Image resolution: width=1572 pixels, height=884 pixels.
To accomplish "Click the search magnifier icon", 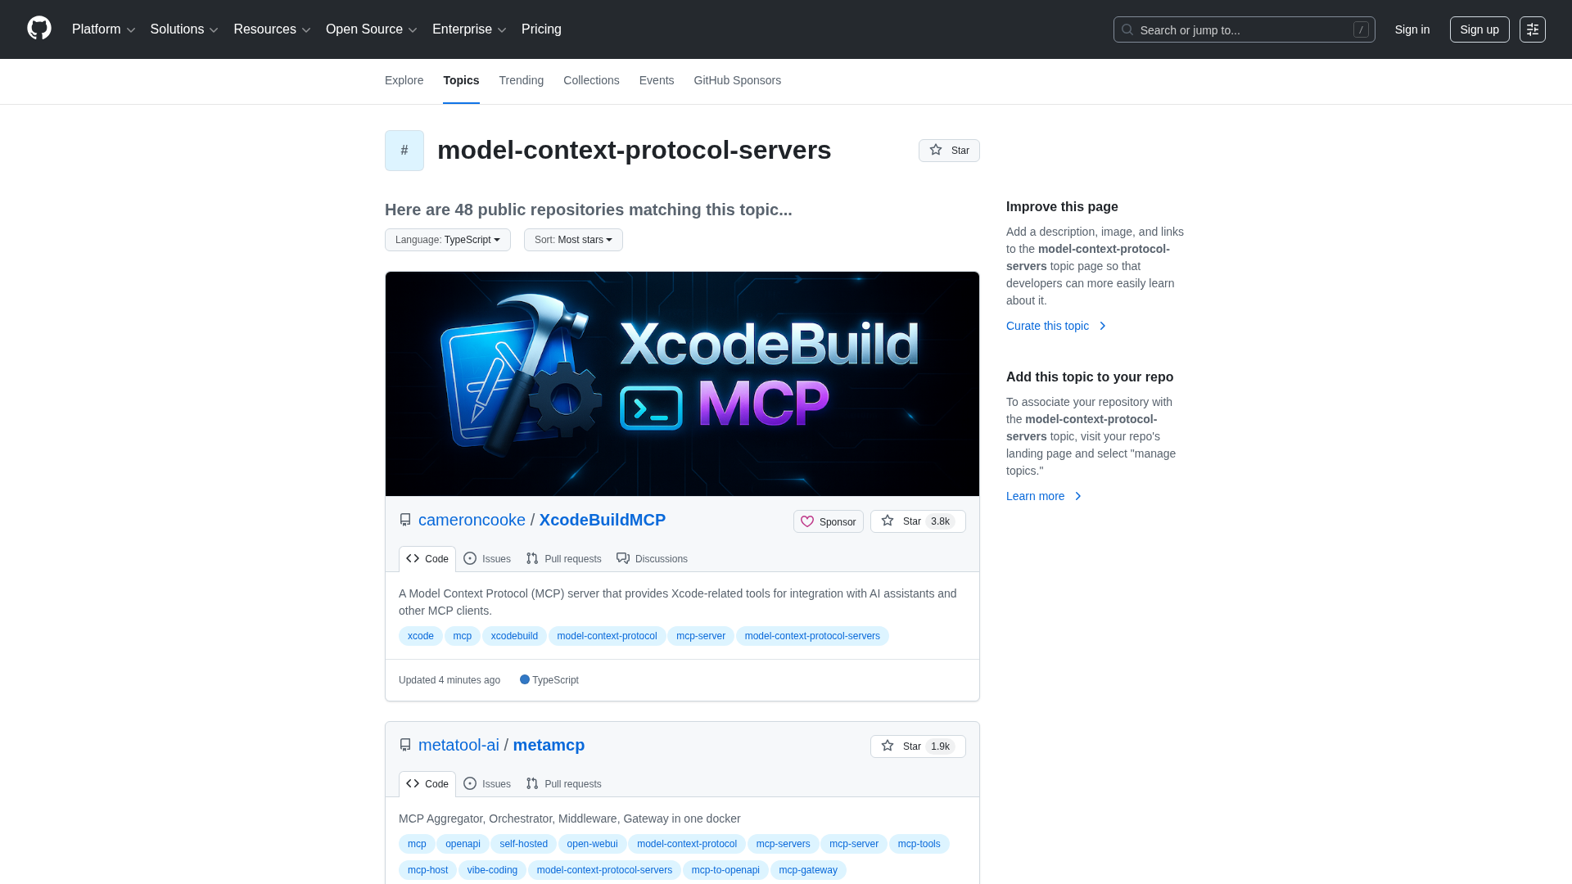I will pos(1127,29).
